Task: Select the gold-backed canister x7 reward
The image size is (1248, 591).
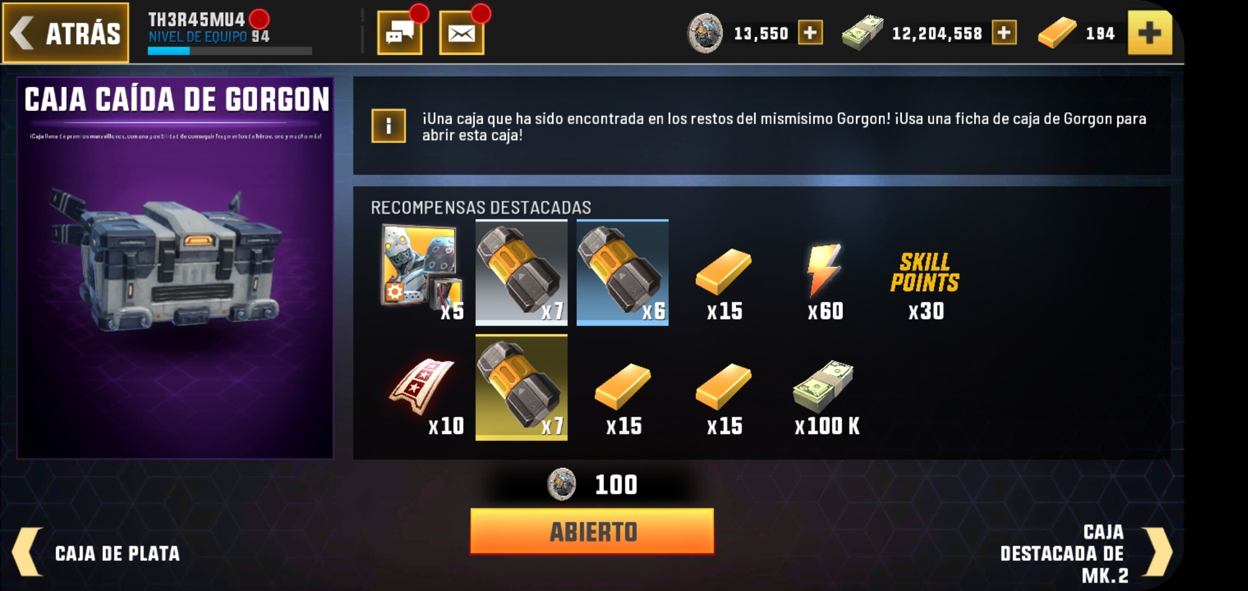Action: point(522,387)
